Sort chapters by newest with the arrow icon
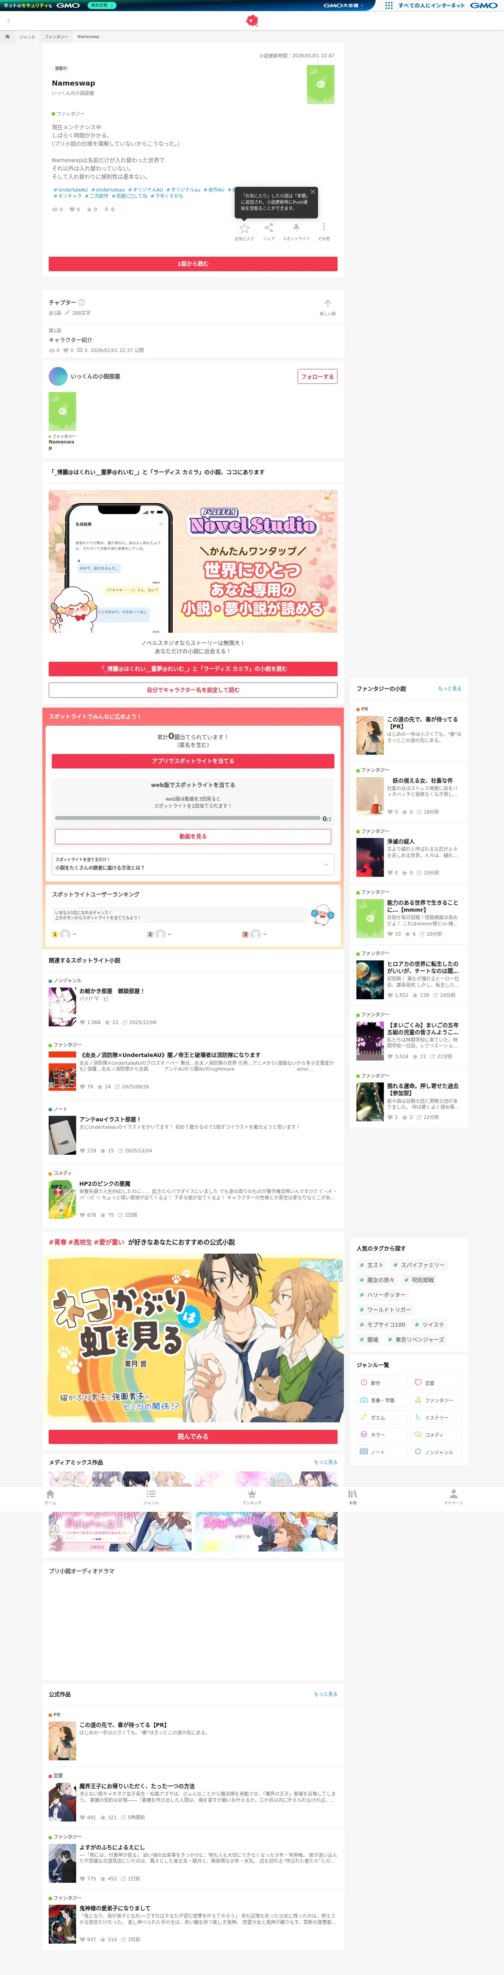 pyautogui.click(x=328, y=305)
